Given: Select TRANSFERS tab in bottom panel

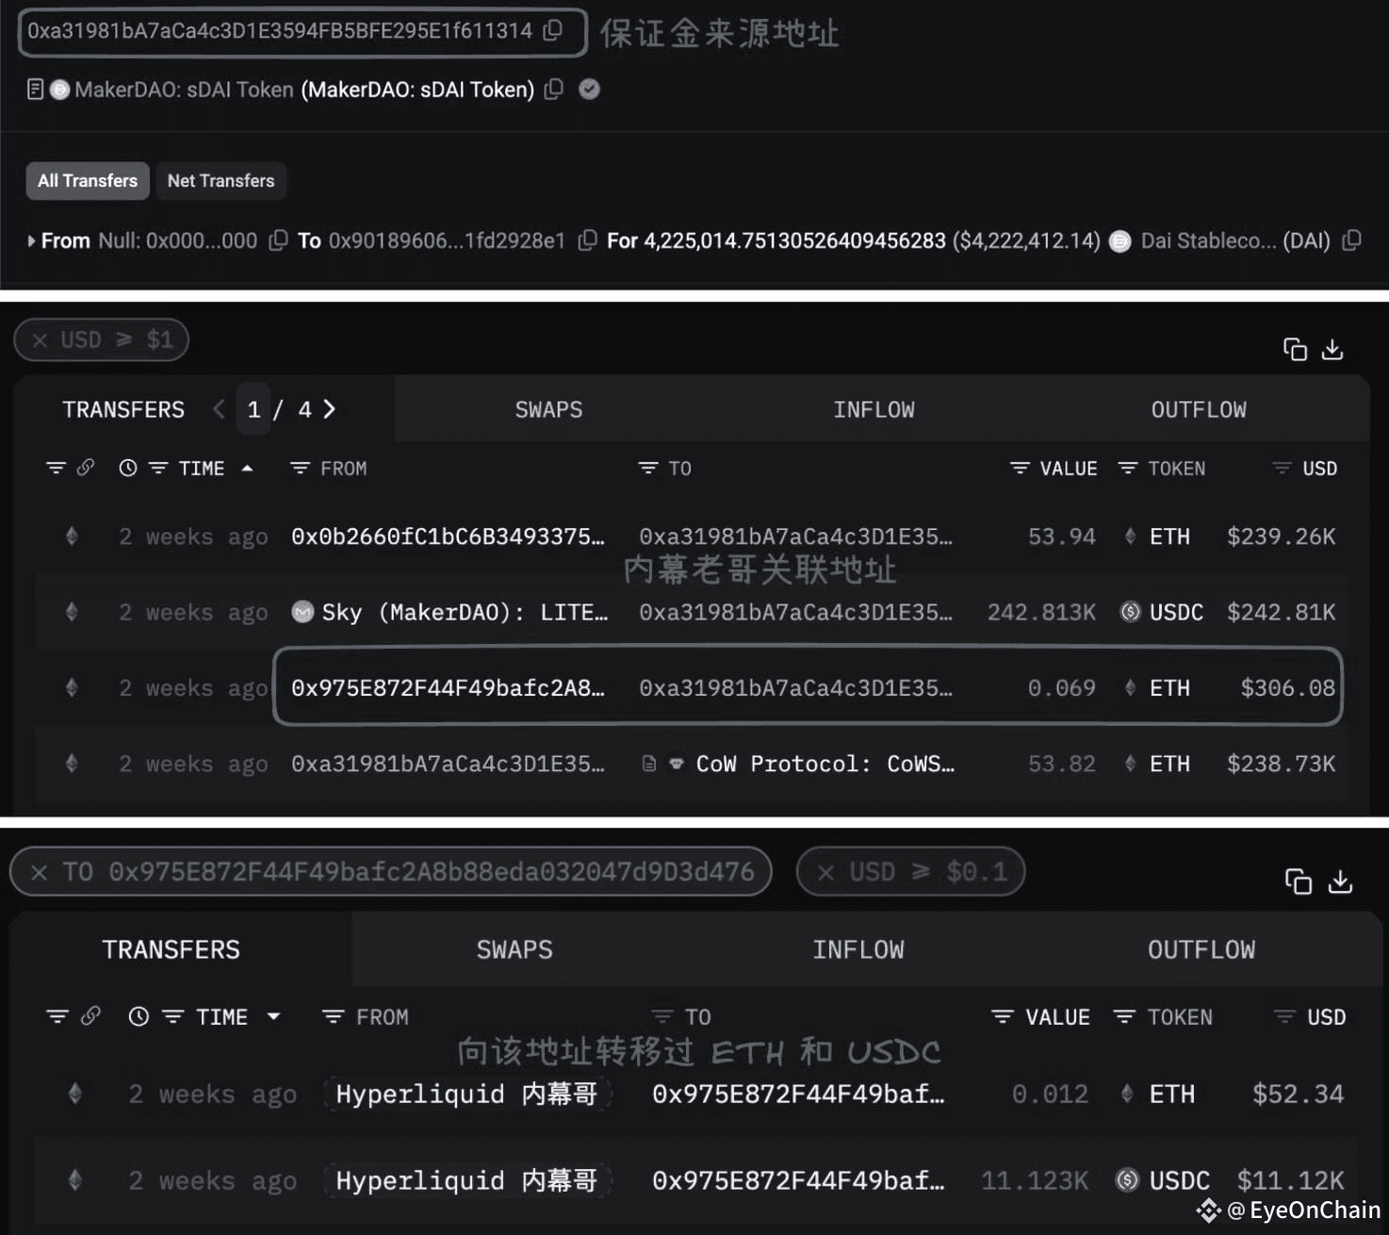Looking at the screenshot, I should pyautogui.click(x=171, y=949).
